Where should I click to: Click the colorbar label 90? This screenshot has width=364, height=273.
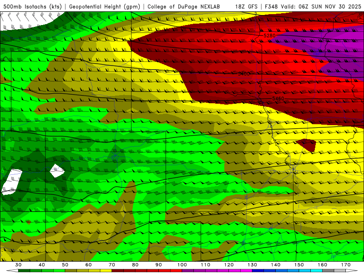[x=158, y=265]
